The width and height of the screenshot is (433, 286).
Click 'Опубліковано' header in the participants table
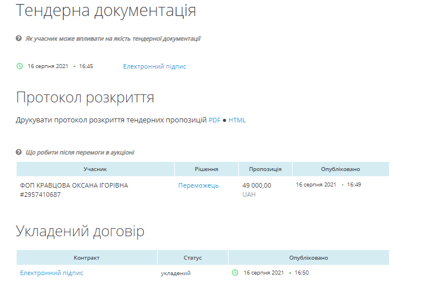pyautogui.click(x=340, y=169)
